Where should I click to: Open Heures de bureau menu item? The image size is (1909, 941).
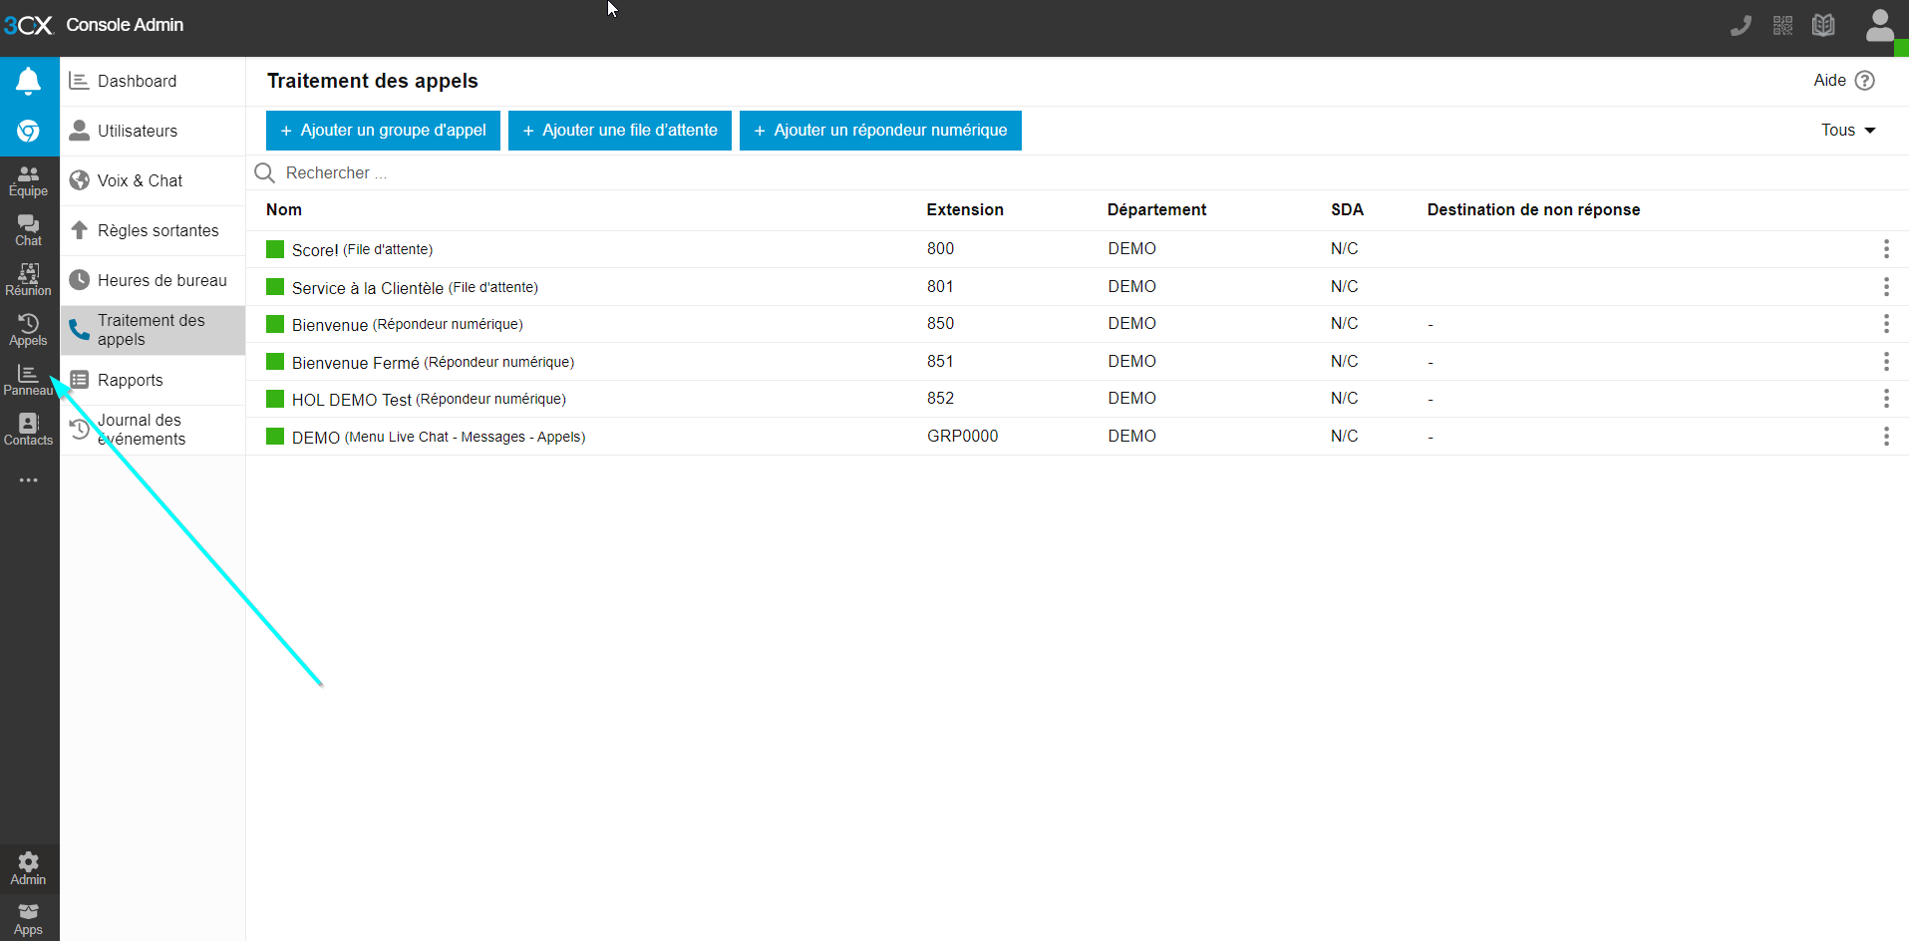153,281
